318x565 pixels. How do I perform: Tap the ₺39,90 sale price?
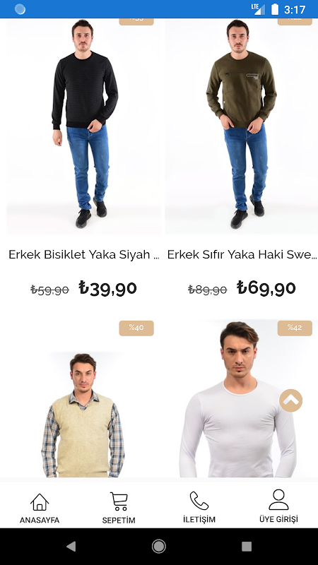(x=108, y=288)
